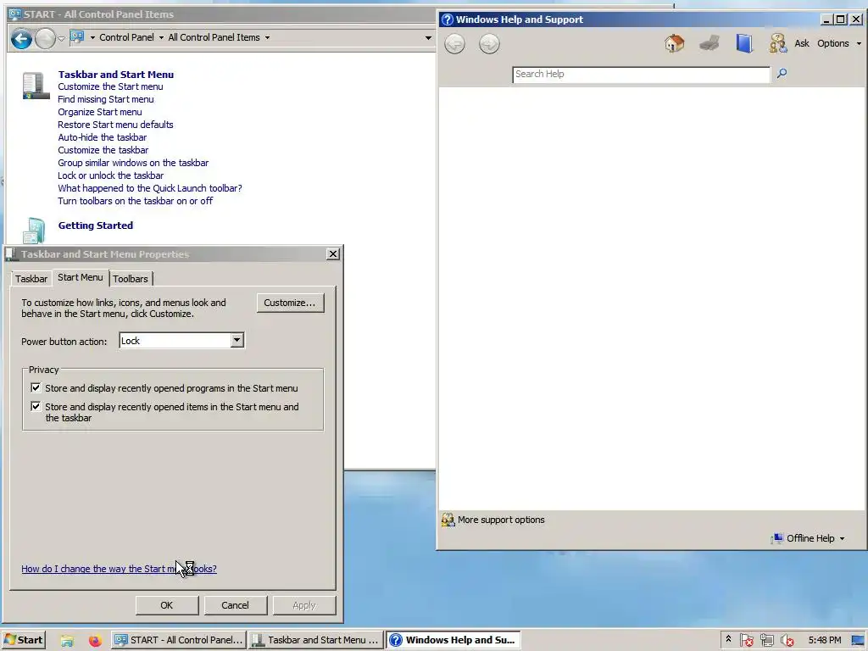Viewport: 868px width, 651px height.
Task: Open Taskbar and Start Menu heading link
Action: click(115, 75)
